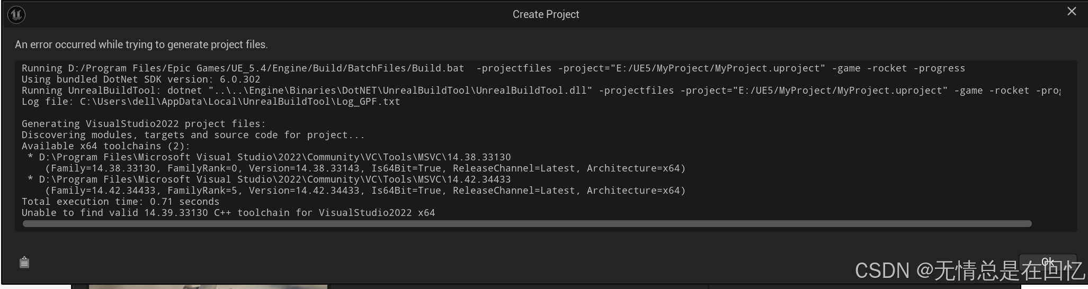Click the 'Total execution time: 0.71 seconds' line
The image size is (1088, 289).
click(120, 202)
